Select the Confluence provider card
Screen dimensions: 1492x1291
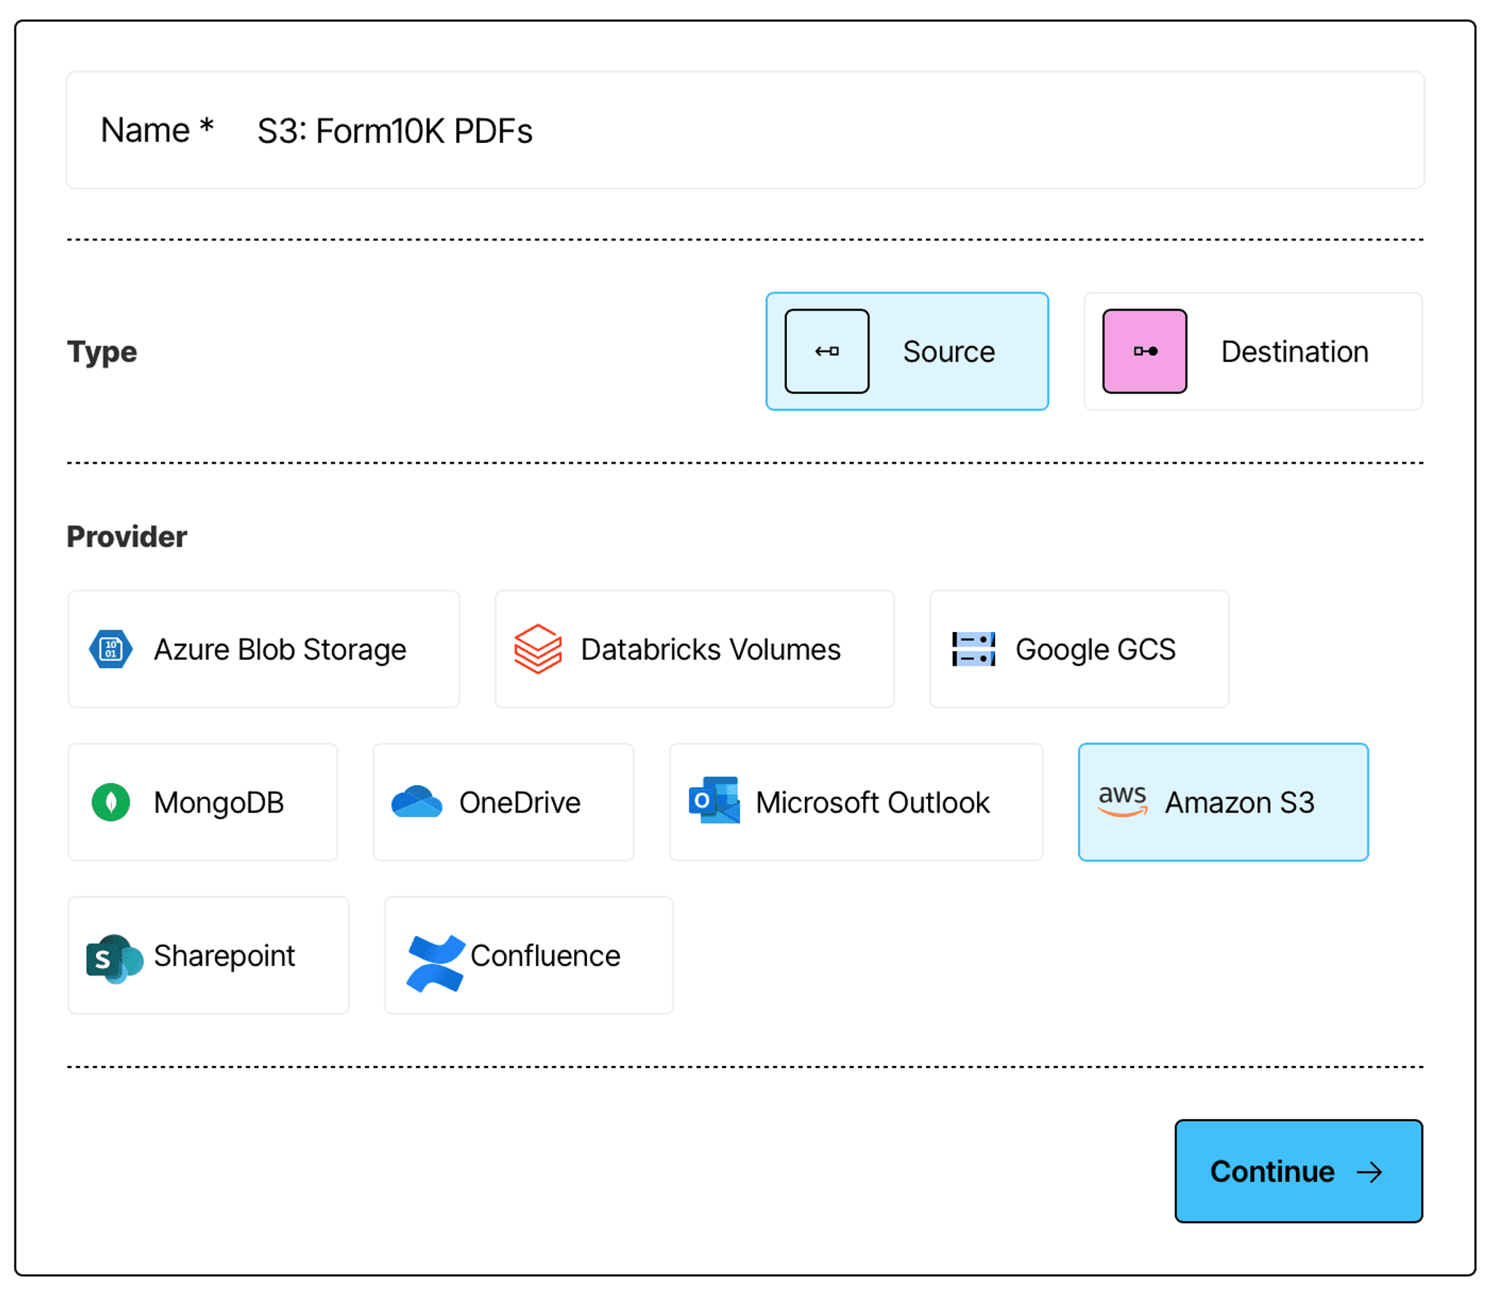[x=529, y=955]
